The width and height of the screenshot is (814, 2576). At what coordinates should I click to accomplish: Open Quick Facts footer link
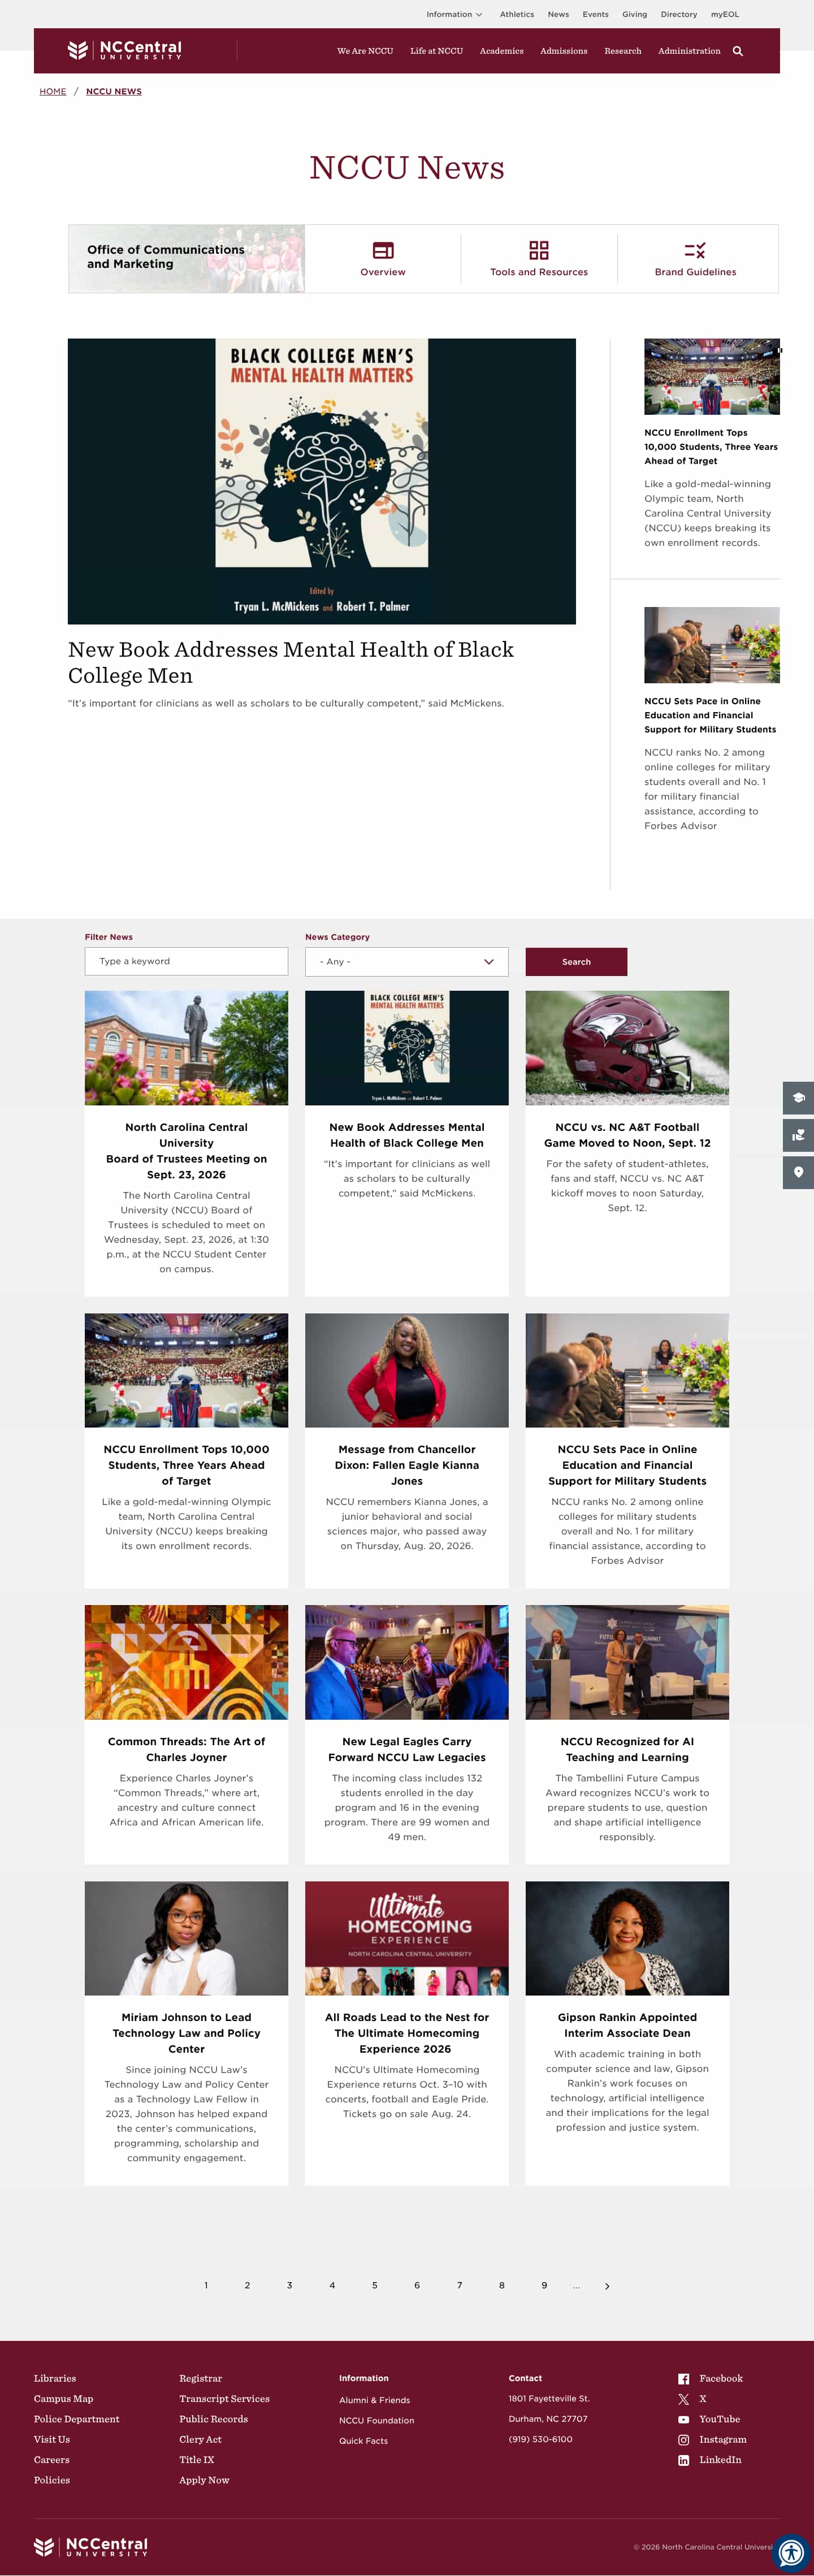[363, 2441]
